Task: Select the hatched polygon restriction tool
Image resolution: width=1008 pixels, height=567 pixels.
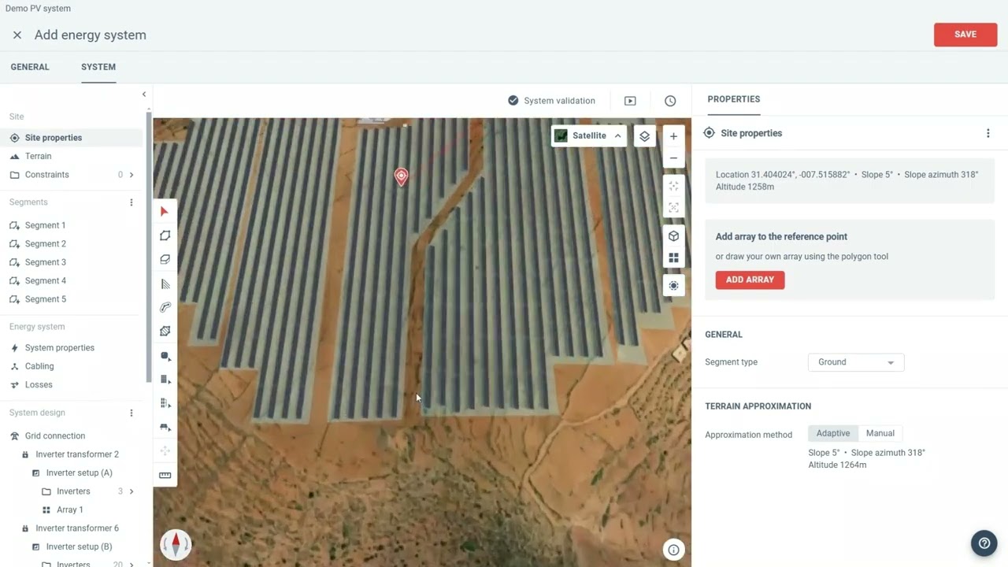Action: (165, 332)
